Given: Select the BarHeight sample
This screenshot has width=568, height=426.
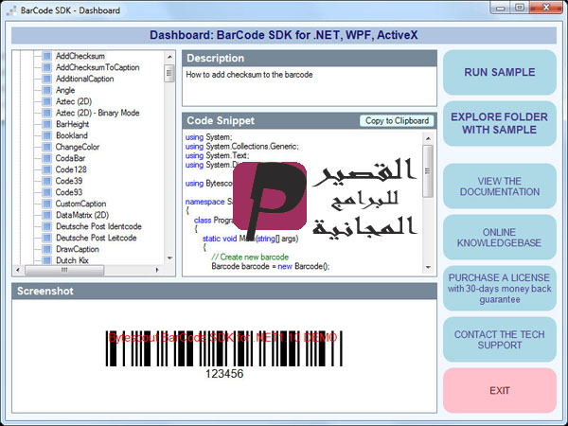Looking at the screenshot, I should 72,124.
